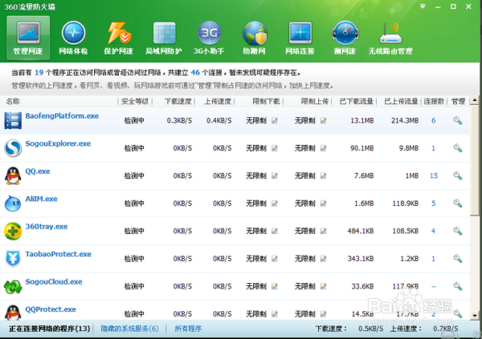Edit the upload limit for AliIM.exe
This screenshot has height=339, width=482.
[x=323, y=204]
